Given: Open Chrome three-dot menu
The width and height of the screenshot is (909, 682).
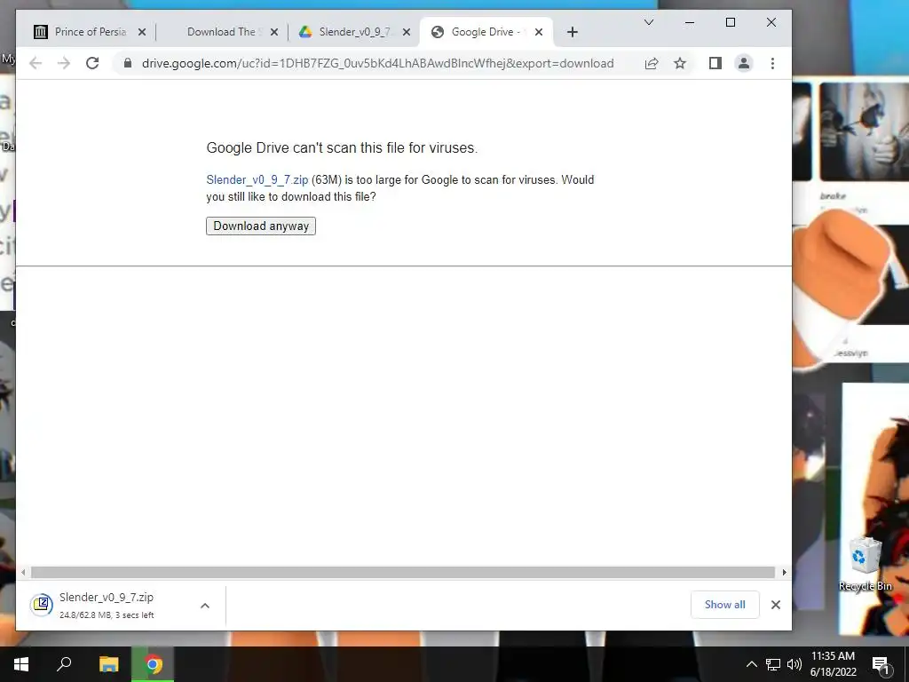Looking at the screenshot, I should [x=772, y=63].
